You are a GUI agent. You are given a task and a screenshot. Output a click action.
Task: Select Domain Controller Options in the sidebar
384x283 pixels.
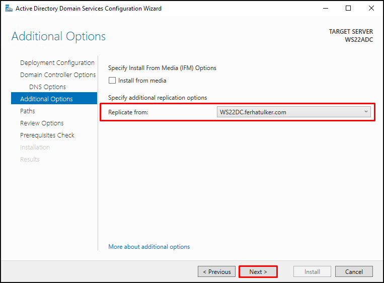coord(58,75)
